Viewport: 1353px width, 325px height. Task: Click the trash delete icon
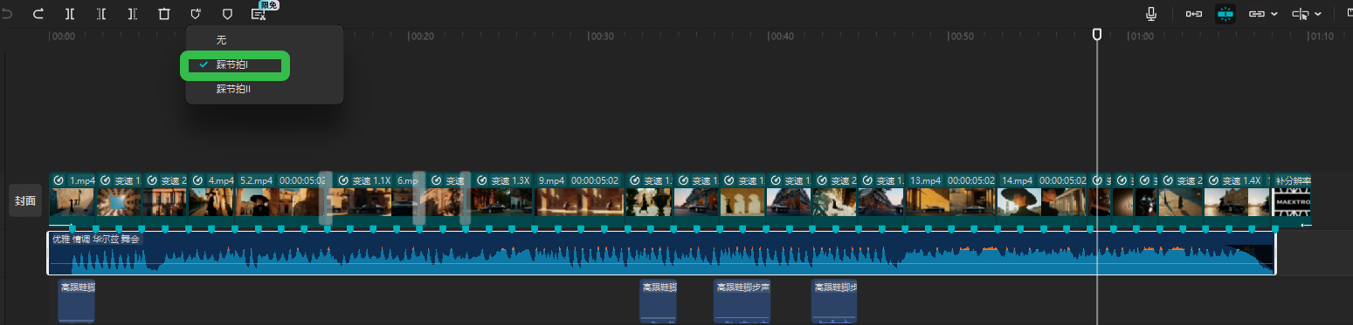tap(164, 14)
